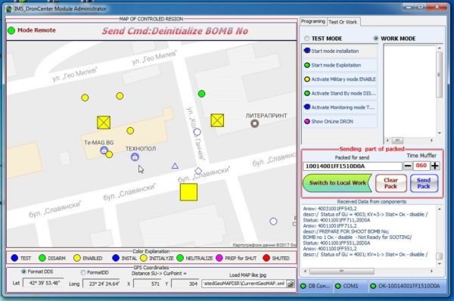Image resolution: width=454 pixels, height=301 pixels.
Task: Click right arrow of Received Data horizontal scrollbar
Action: [432, 272]
